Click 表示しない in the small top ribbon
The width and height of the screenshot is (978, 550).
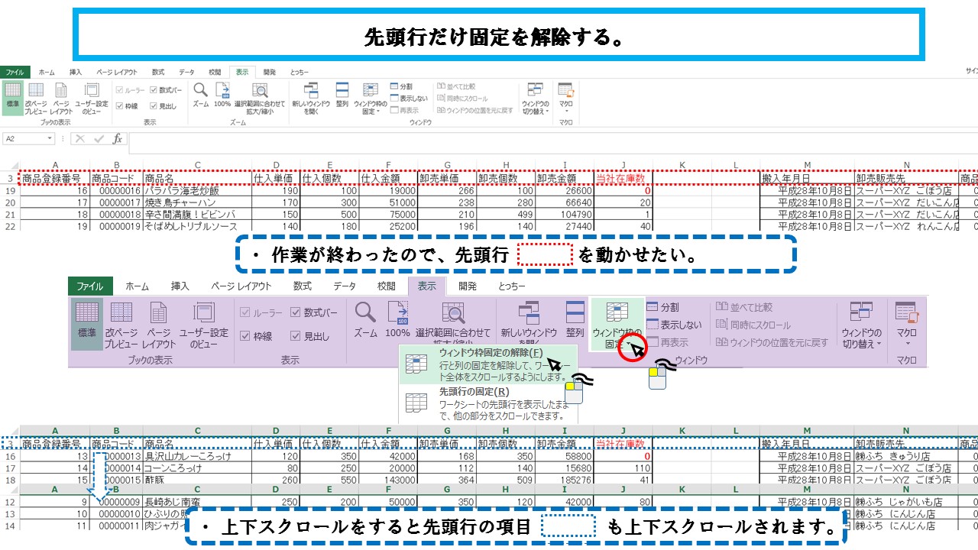pos(409,98)
